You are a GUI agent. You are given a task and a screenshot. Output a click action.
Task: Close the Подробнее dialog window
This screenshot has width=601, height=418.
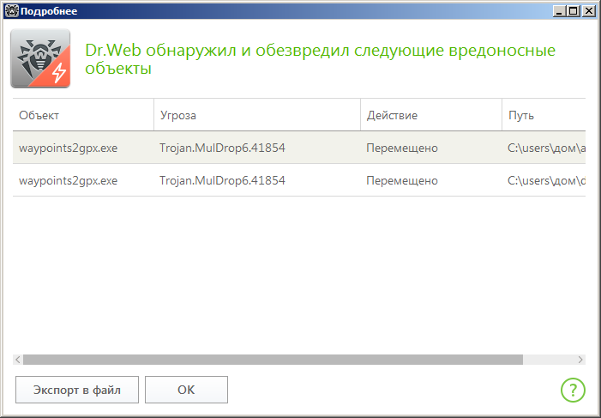(x=588, y=11)
